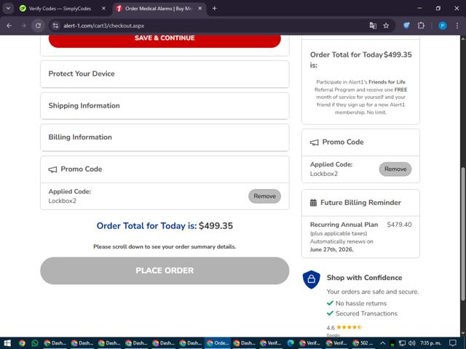Close the Verify Codes — SimplyCodes tab

(103, 9)
